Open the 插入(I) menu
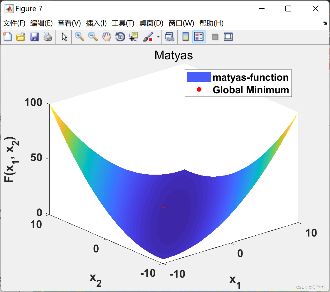 tap(96, 23)
